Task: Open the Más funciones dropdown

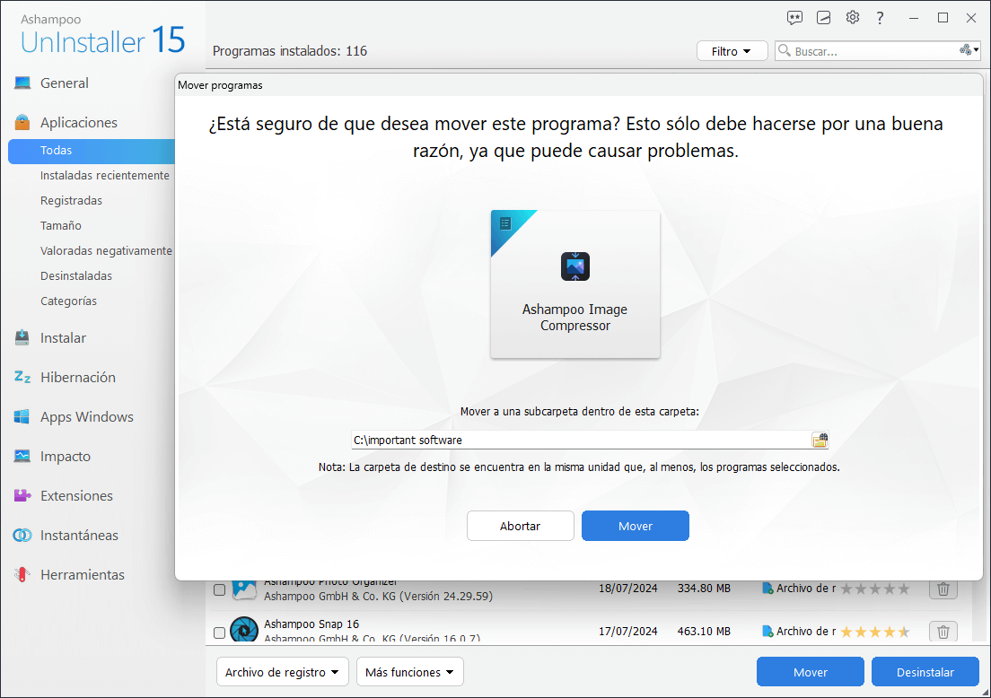Action: (410, 672)
